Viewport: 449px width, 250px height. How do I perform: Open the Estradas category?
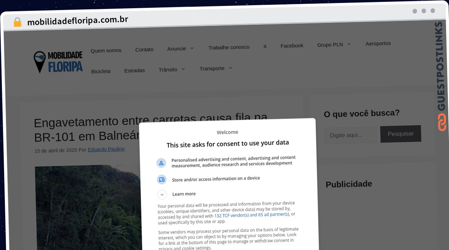134,70
